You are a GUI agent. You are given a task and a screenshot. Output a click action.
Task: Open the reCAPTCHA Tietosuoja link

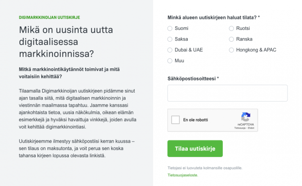pyautogui.click(x=240, y=128)
